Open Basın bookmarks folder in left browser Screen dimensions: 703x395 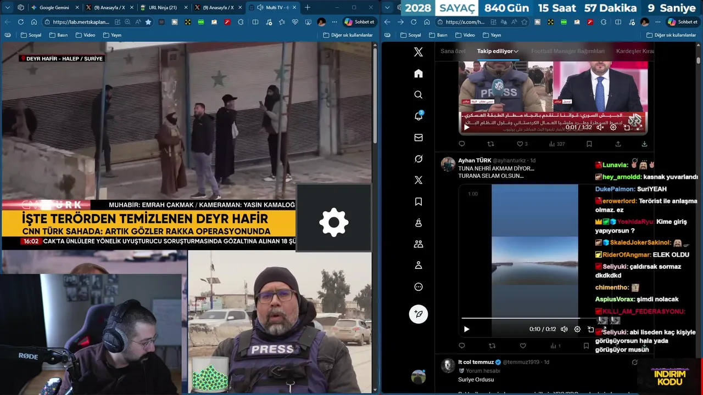click(58, 35)
